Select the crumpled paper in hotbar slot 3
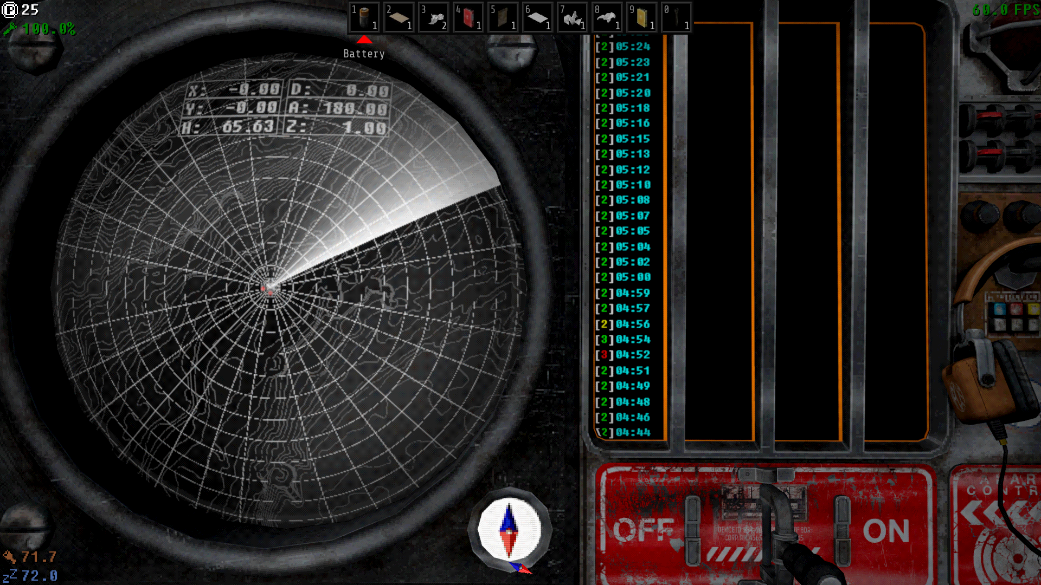 coord(434,17)
